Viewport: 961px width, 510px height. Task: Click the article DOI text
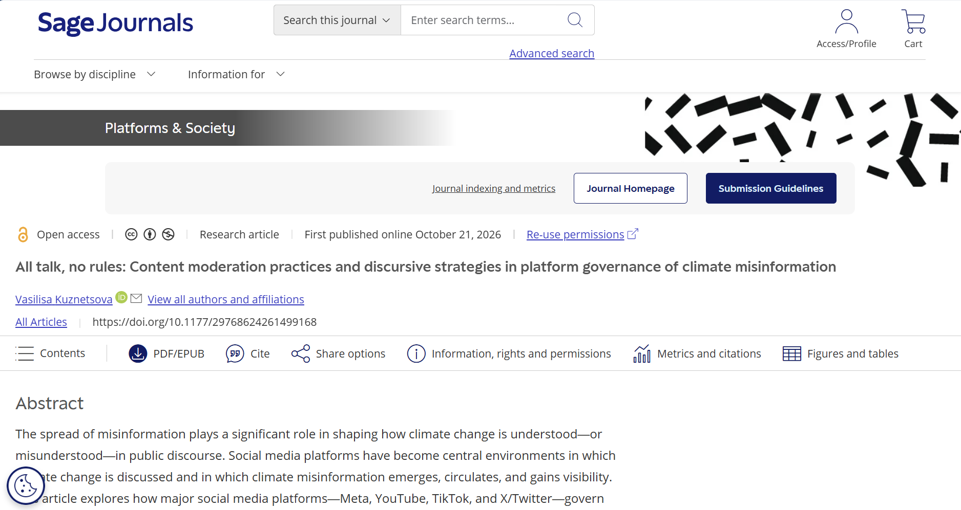coord(204,322)
